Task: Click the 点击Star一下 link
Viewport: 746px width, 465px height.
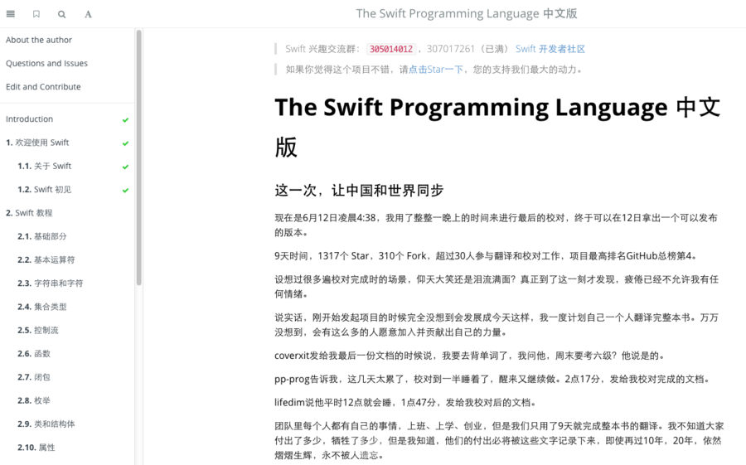Action: [x=436, y=70]
